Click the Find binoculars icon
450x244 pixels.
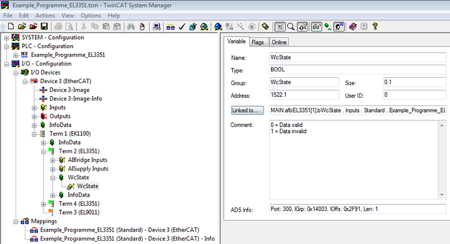tap(131, 27)
